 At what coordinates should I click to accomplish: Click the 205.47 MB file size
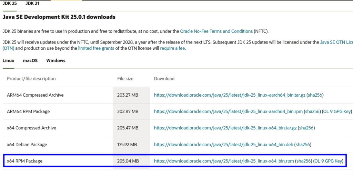tap(128, 128)
